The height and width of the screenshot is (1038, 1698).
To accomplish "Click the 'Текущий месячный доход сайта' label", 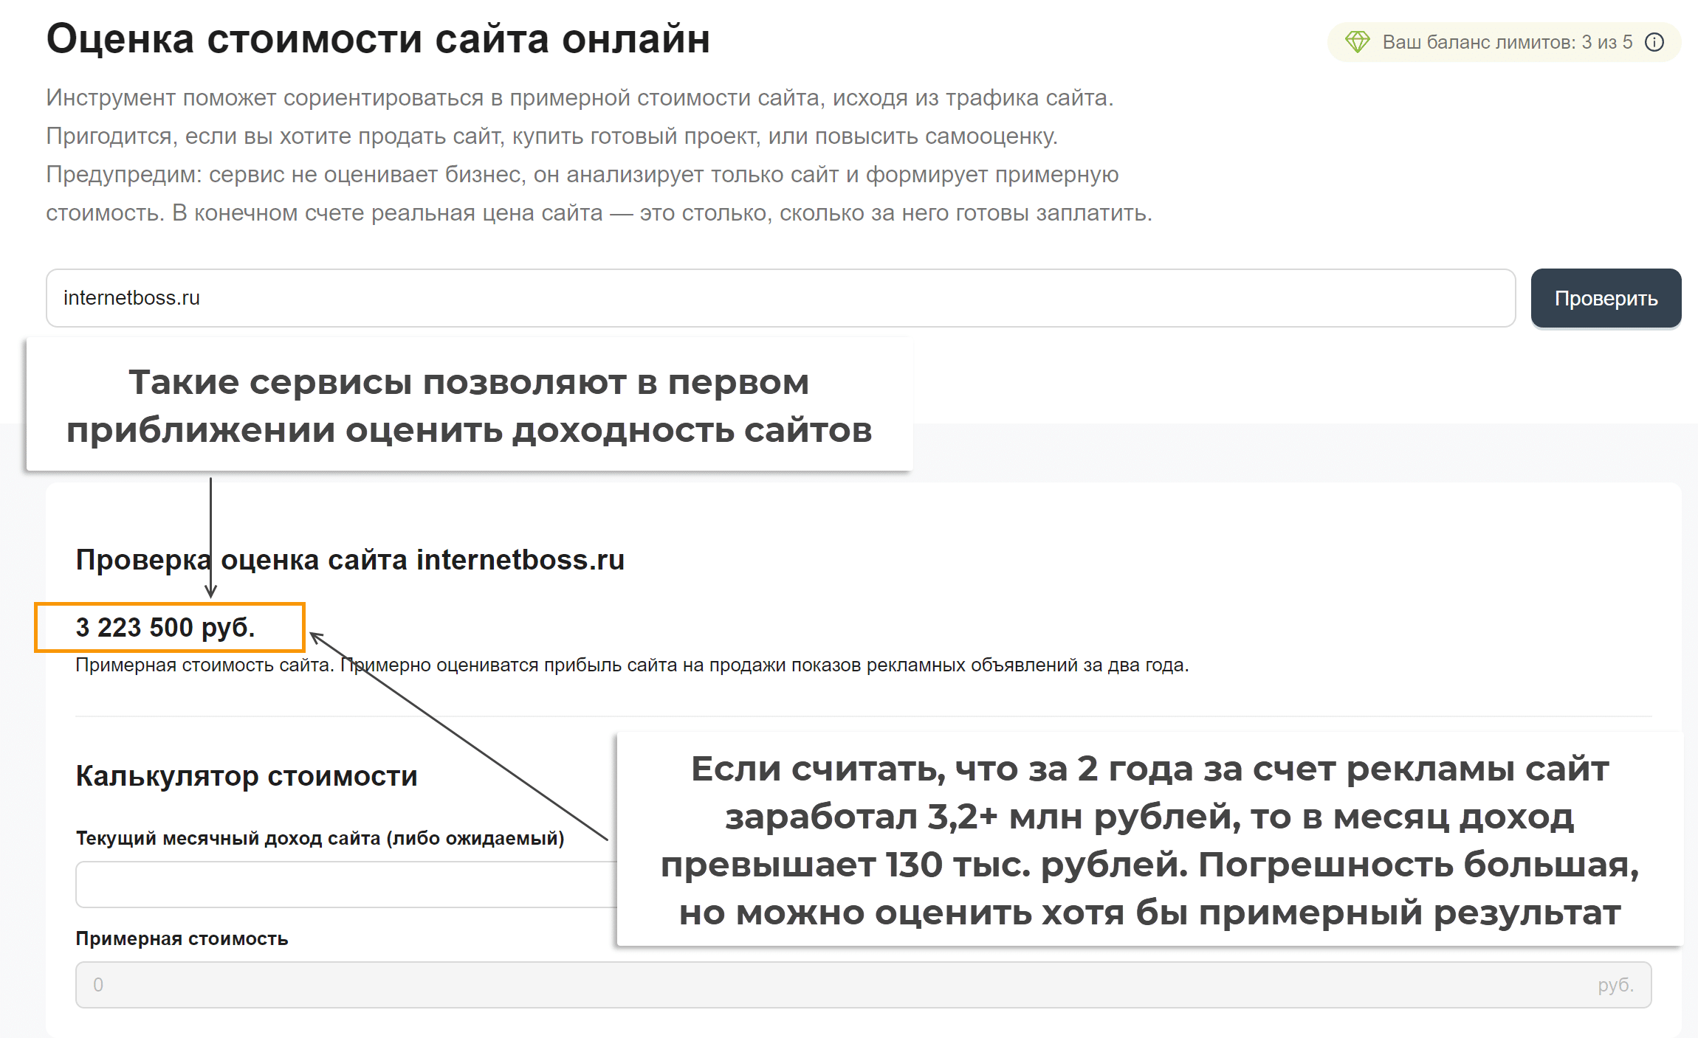I will [320, 838].
